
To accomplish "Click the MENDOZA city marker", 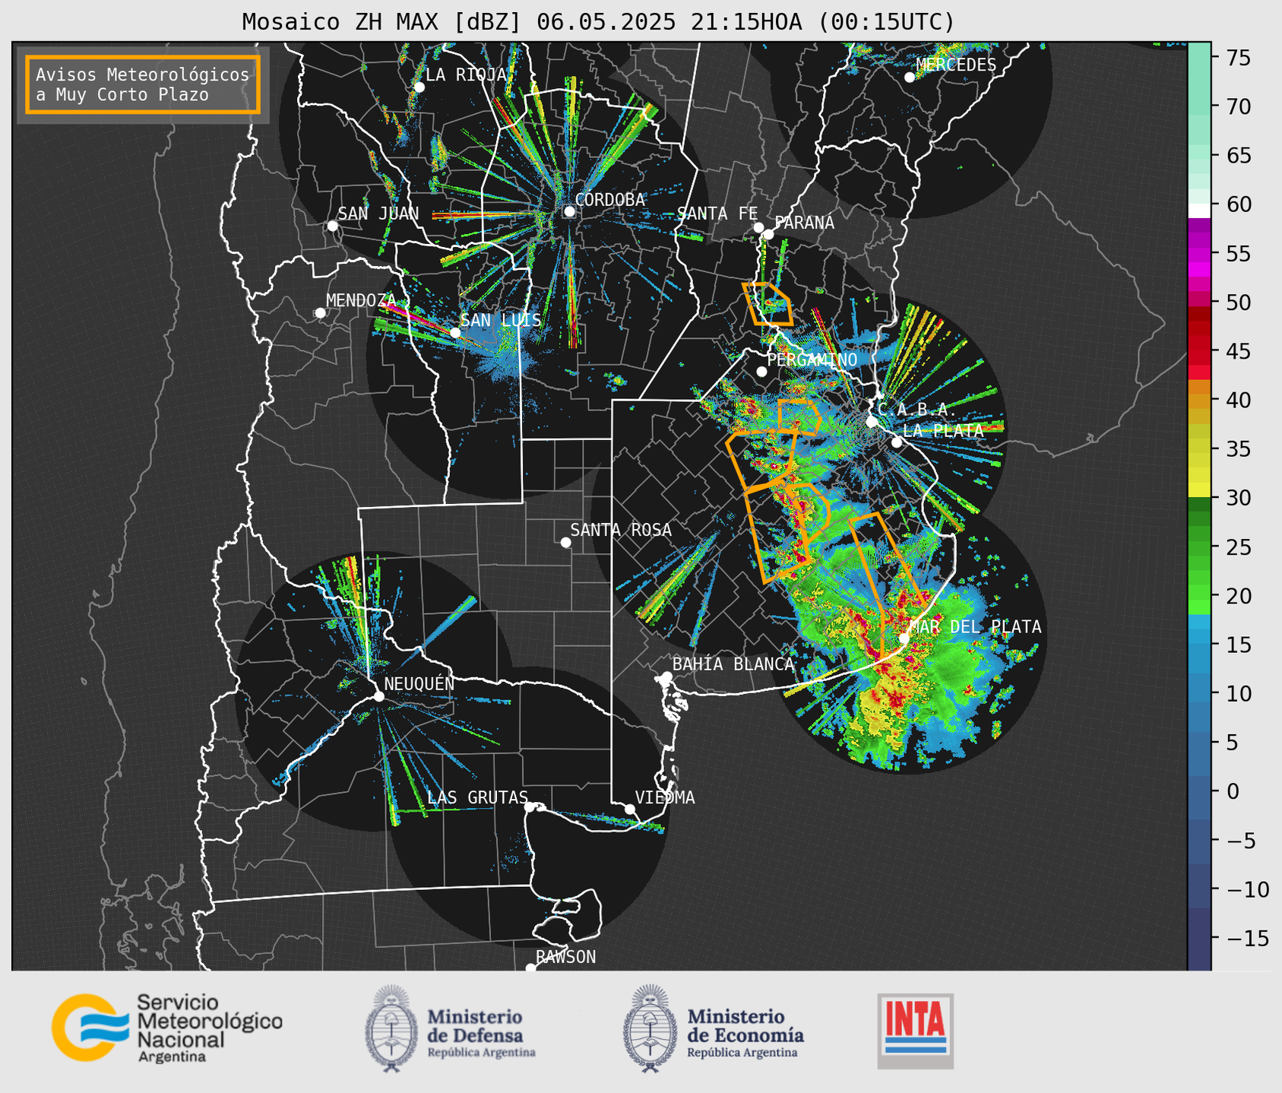I will (x=320, y=313).
